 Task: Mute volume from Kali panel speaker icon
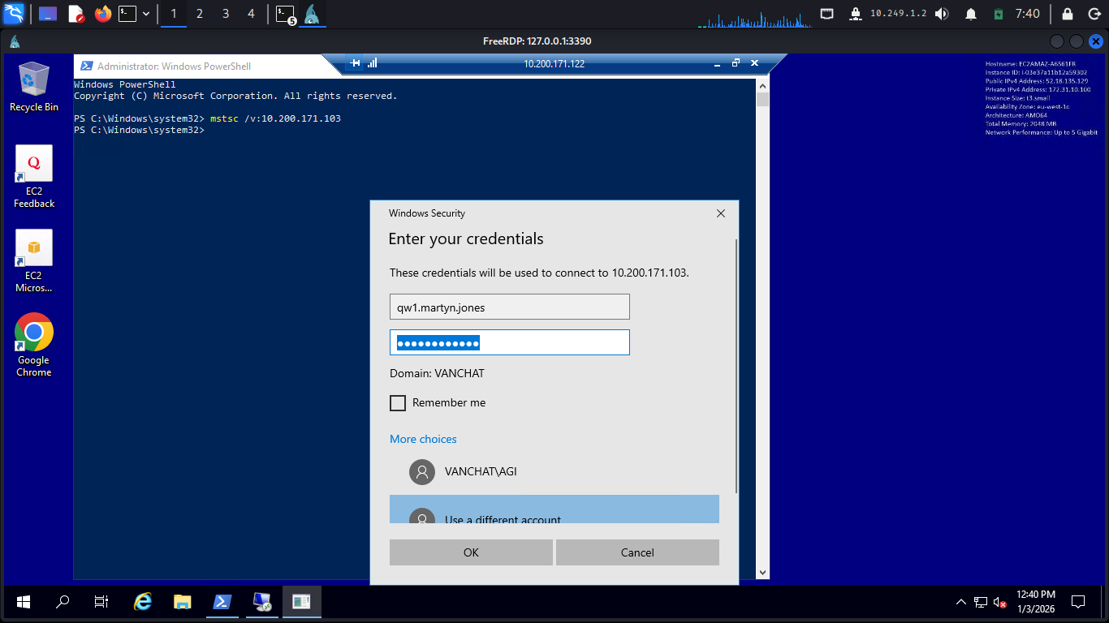[x=942, y=14]
